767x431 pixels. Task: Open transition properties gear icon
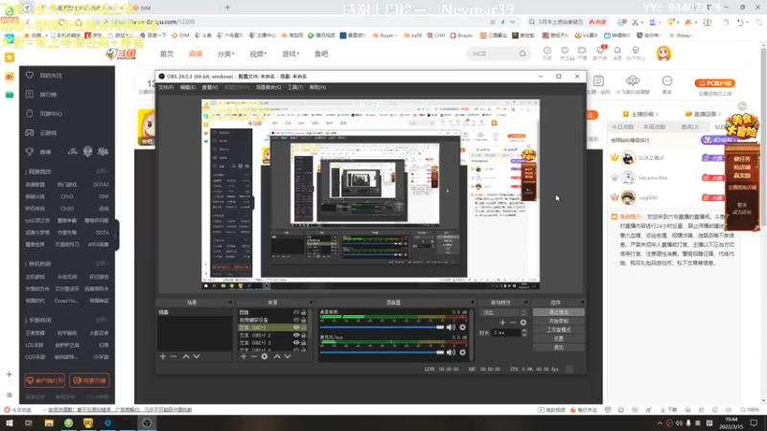523,323
